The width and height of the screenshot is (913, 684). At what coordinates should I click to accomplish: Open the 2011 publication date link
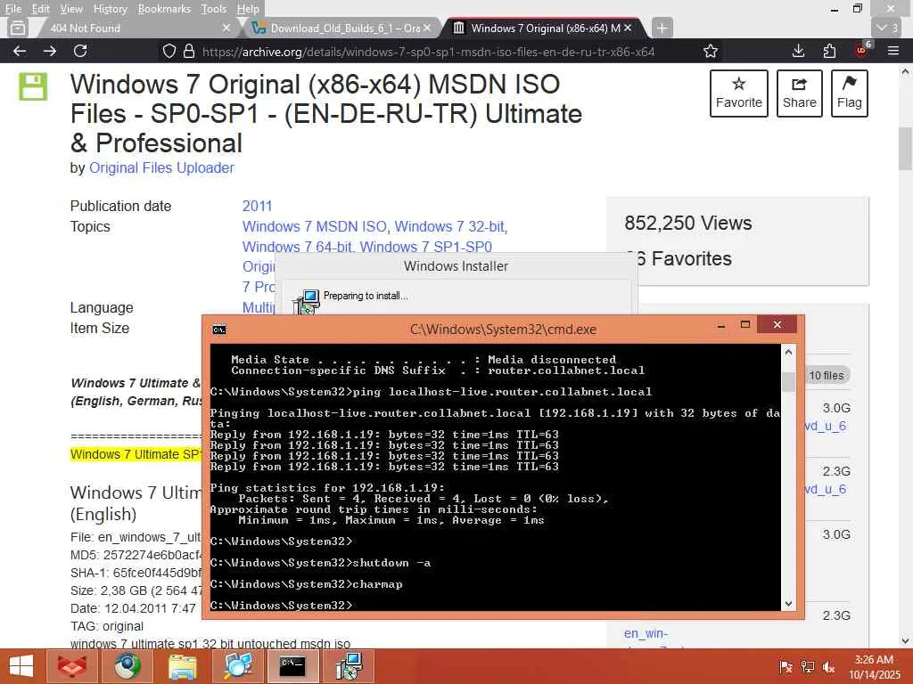257,206
